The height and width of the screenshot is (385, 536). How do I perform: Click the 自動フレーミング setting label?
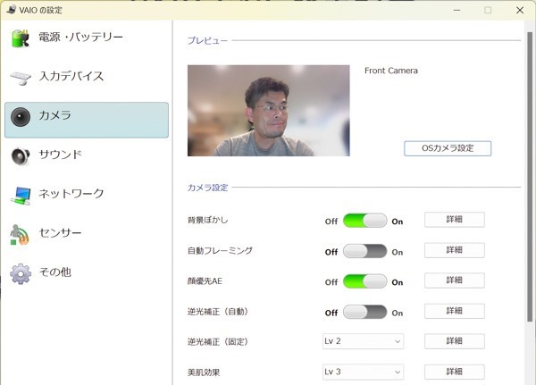tap(220, 251)
